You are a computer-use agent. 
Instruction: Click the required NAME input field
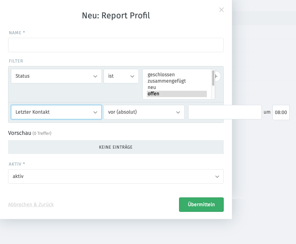(x=116, y=45)
